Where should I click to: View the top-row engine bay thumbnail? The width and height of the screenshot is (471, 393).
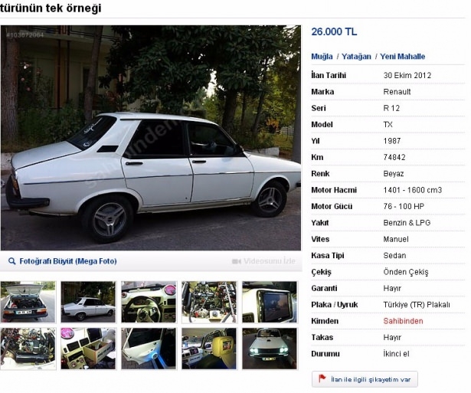(208, 302)
